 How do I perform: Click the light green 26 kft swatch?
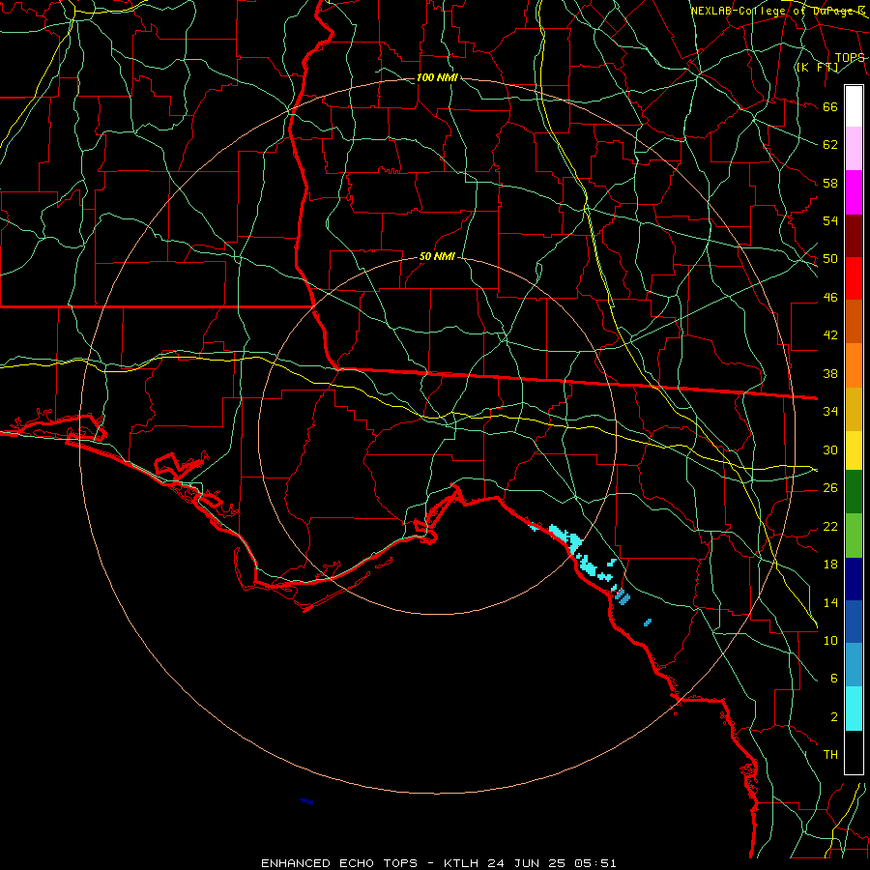point(854,536)
